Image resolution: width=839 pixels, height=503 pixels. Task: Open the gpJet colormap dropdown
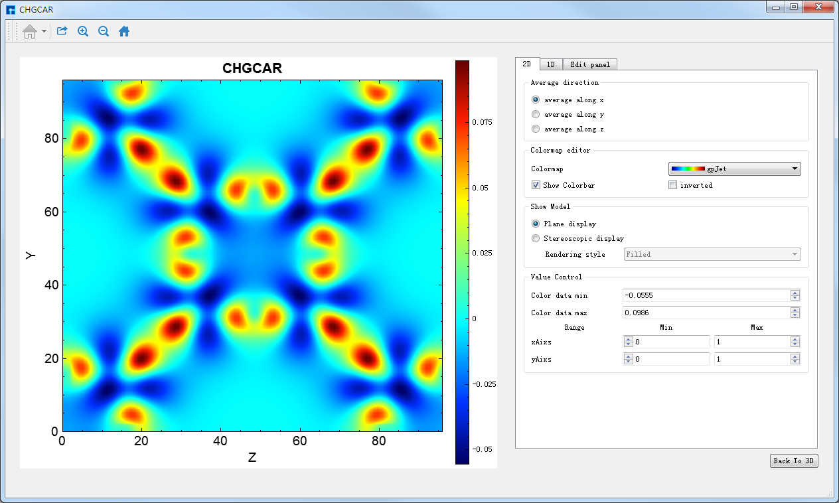(x=734, y=169)
